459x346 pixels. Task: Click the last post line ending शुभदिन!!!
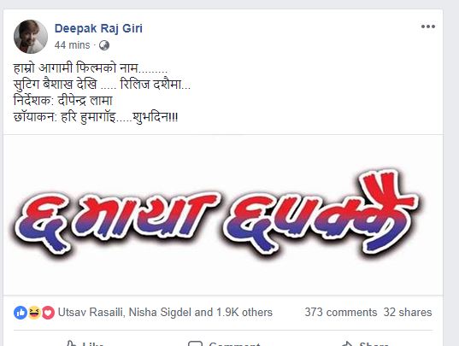tap(96, 117)
